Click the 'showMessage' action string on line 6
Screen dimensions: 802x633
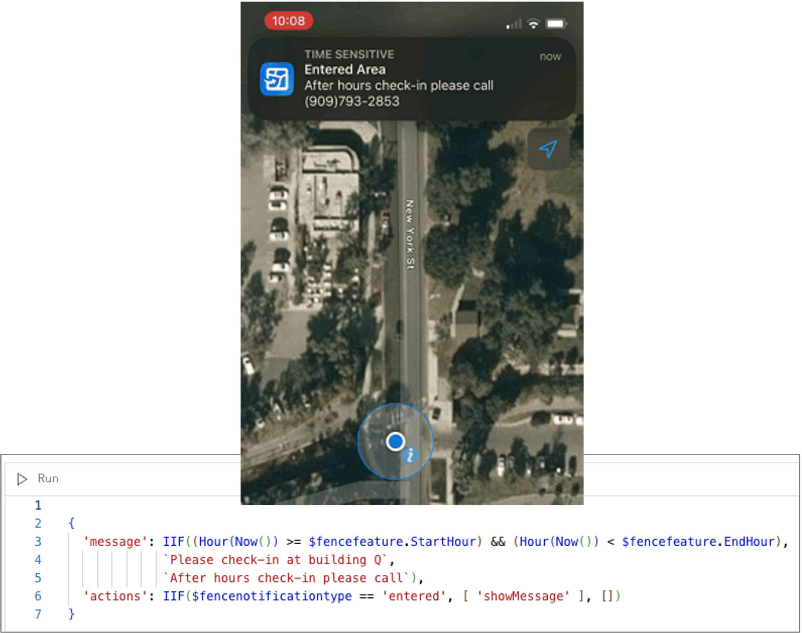(x=524, y=595)
